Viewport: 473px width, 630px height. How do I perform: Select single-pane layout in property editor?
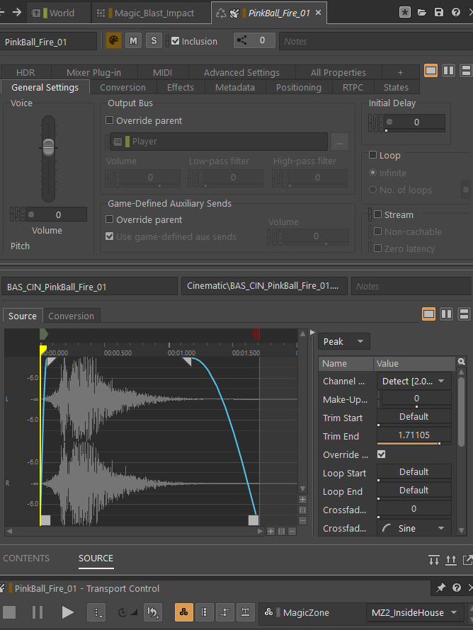click(x=431, y=71)
